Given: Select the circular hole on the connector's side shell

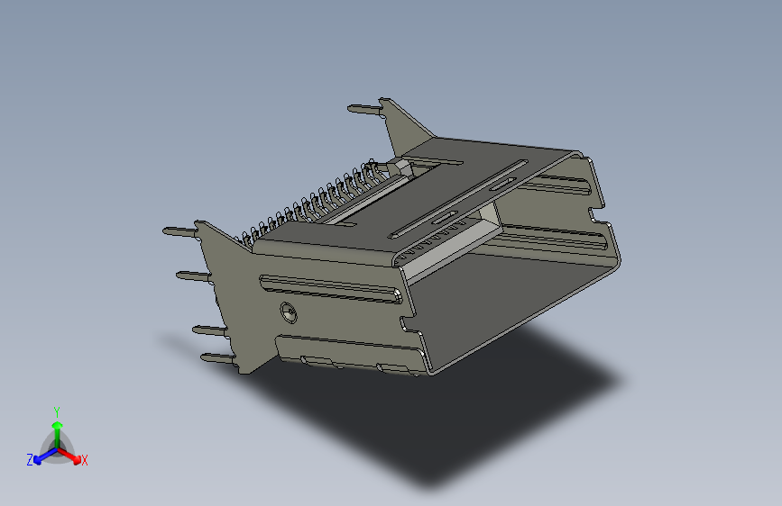Looking at the screenshot, I should pos(289,312).
